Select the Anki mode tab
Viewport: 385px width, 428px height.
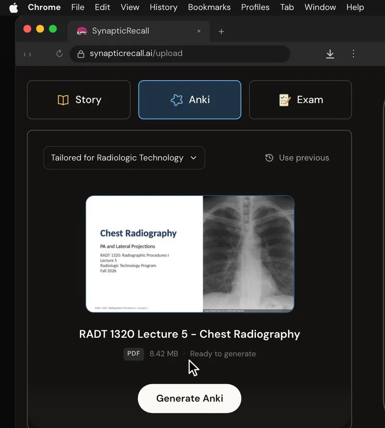[190, 100]
